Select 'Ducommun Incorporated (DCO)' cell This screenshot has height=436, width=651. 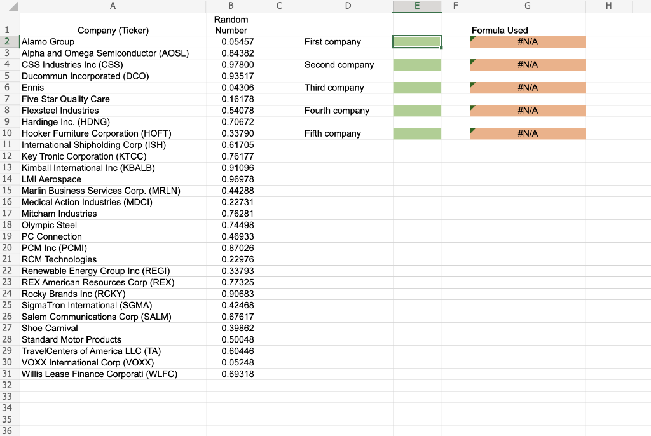pyautogui.click(x=113, y=76)
